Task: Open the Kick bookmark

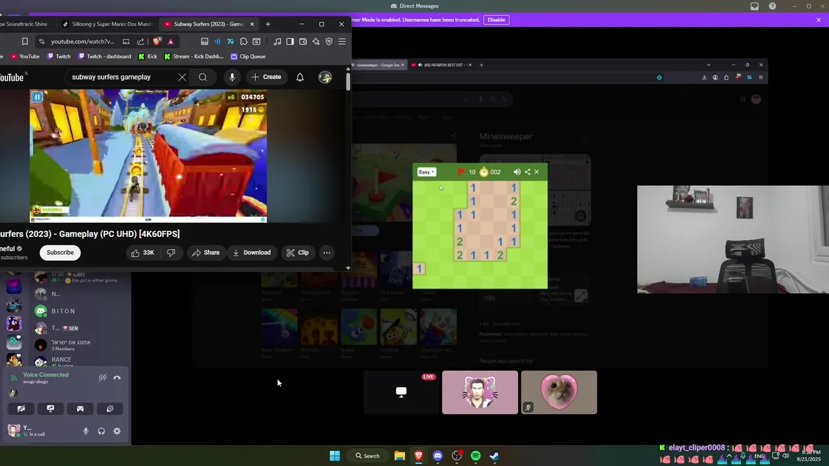Action: (x=148, y=56)
